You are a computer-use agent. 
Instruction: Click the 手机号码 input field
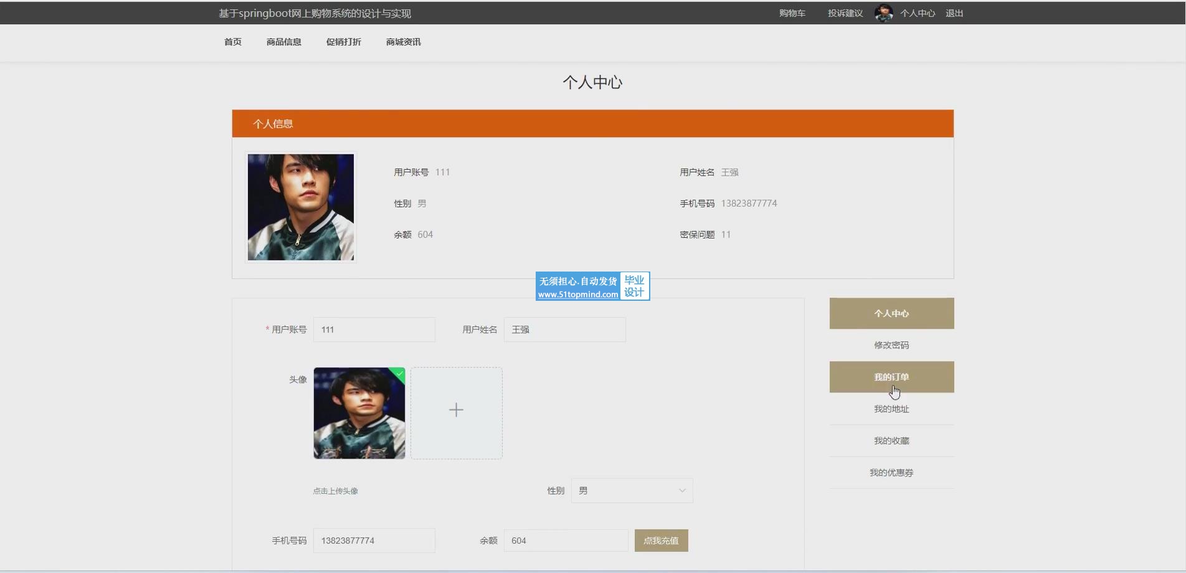point(374,541)
